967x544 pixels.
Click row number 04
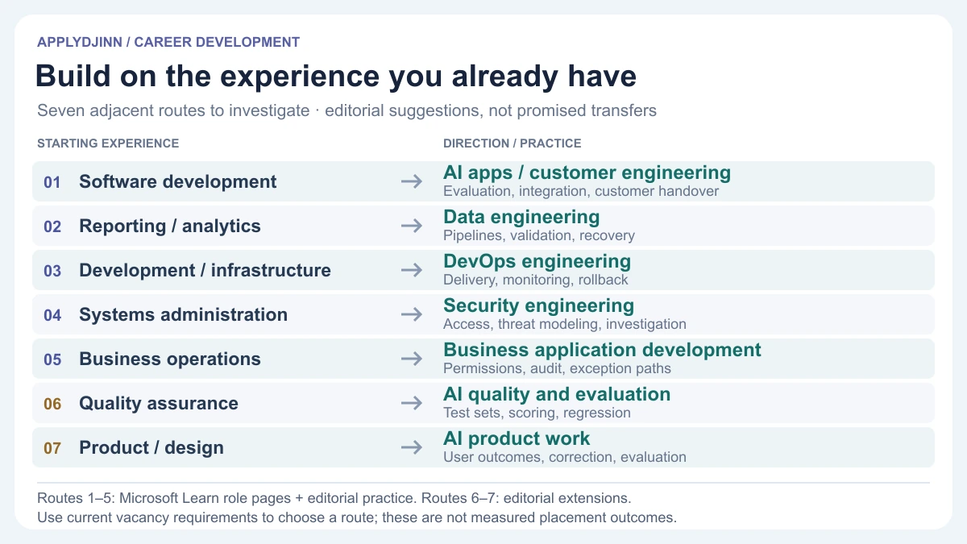[x=52, y=316]
